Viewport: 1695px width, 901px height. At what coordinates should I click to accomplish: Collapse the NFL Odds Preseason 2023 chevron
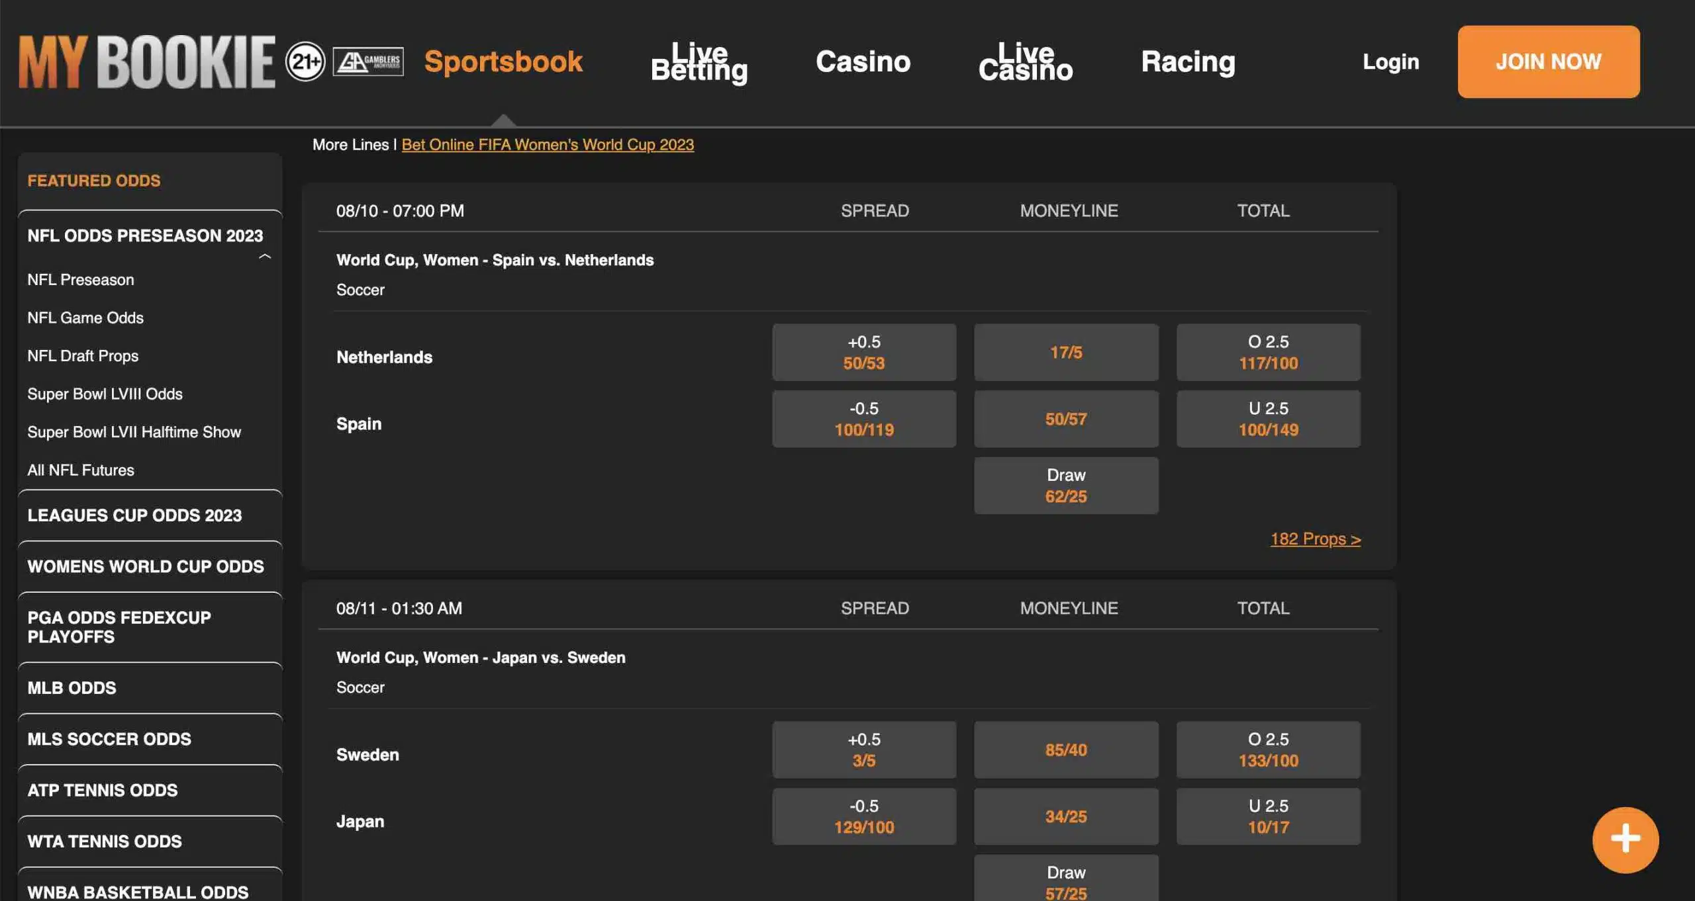tap(265, 256)
